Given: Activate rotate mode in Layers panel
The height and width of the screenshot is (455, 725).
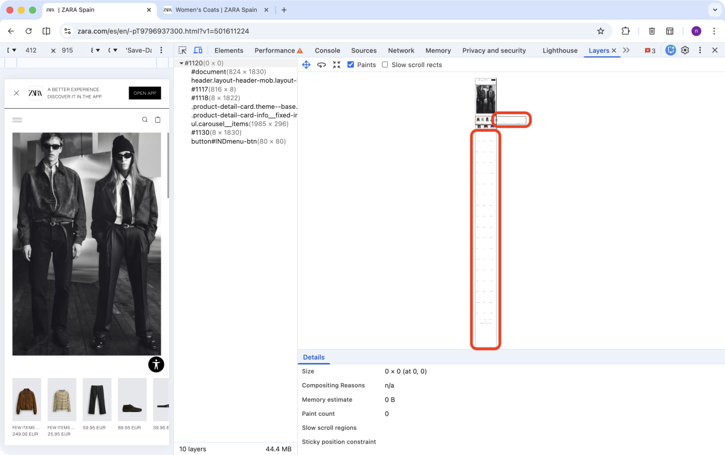Looking at the screenshot, I should pyautogui.click(x=321, y=65).
